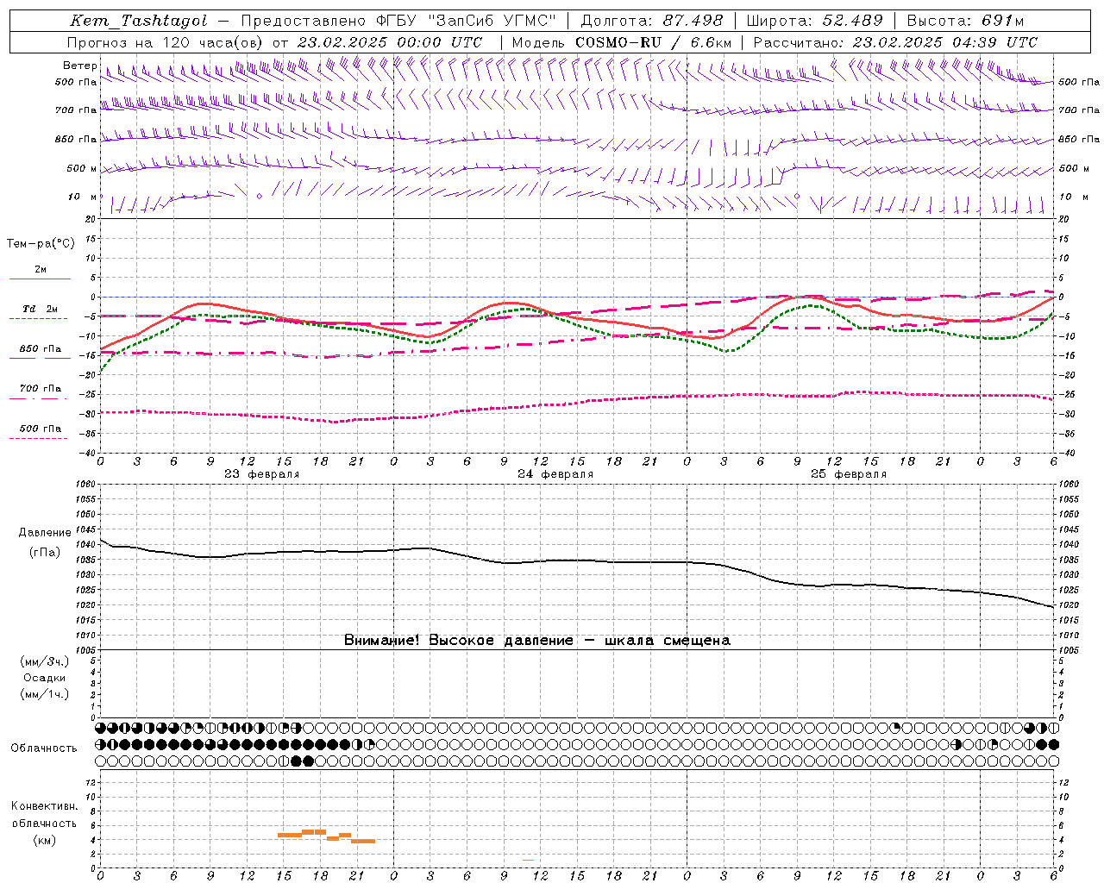Click the 'Рассчитано: 23.02.2025 04:39 UTC' timestamp
Image resolution: width=1104 pixels, height=883 pixels.
(x=895, y=42)
